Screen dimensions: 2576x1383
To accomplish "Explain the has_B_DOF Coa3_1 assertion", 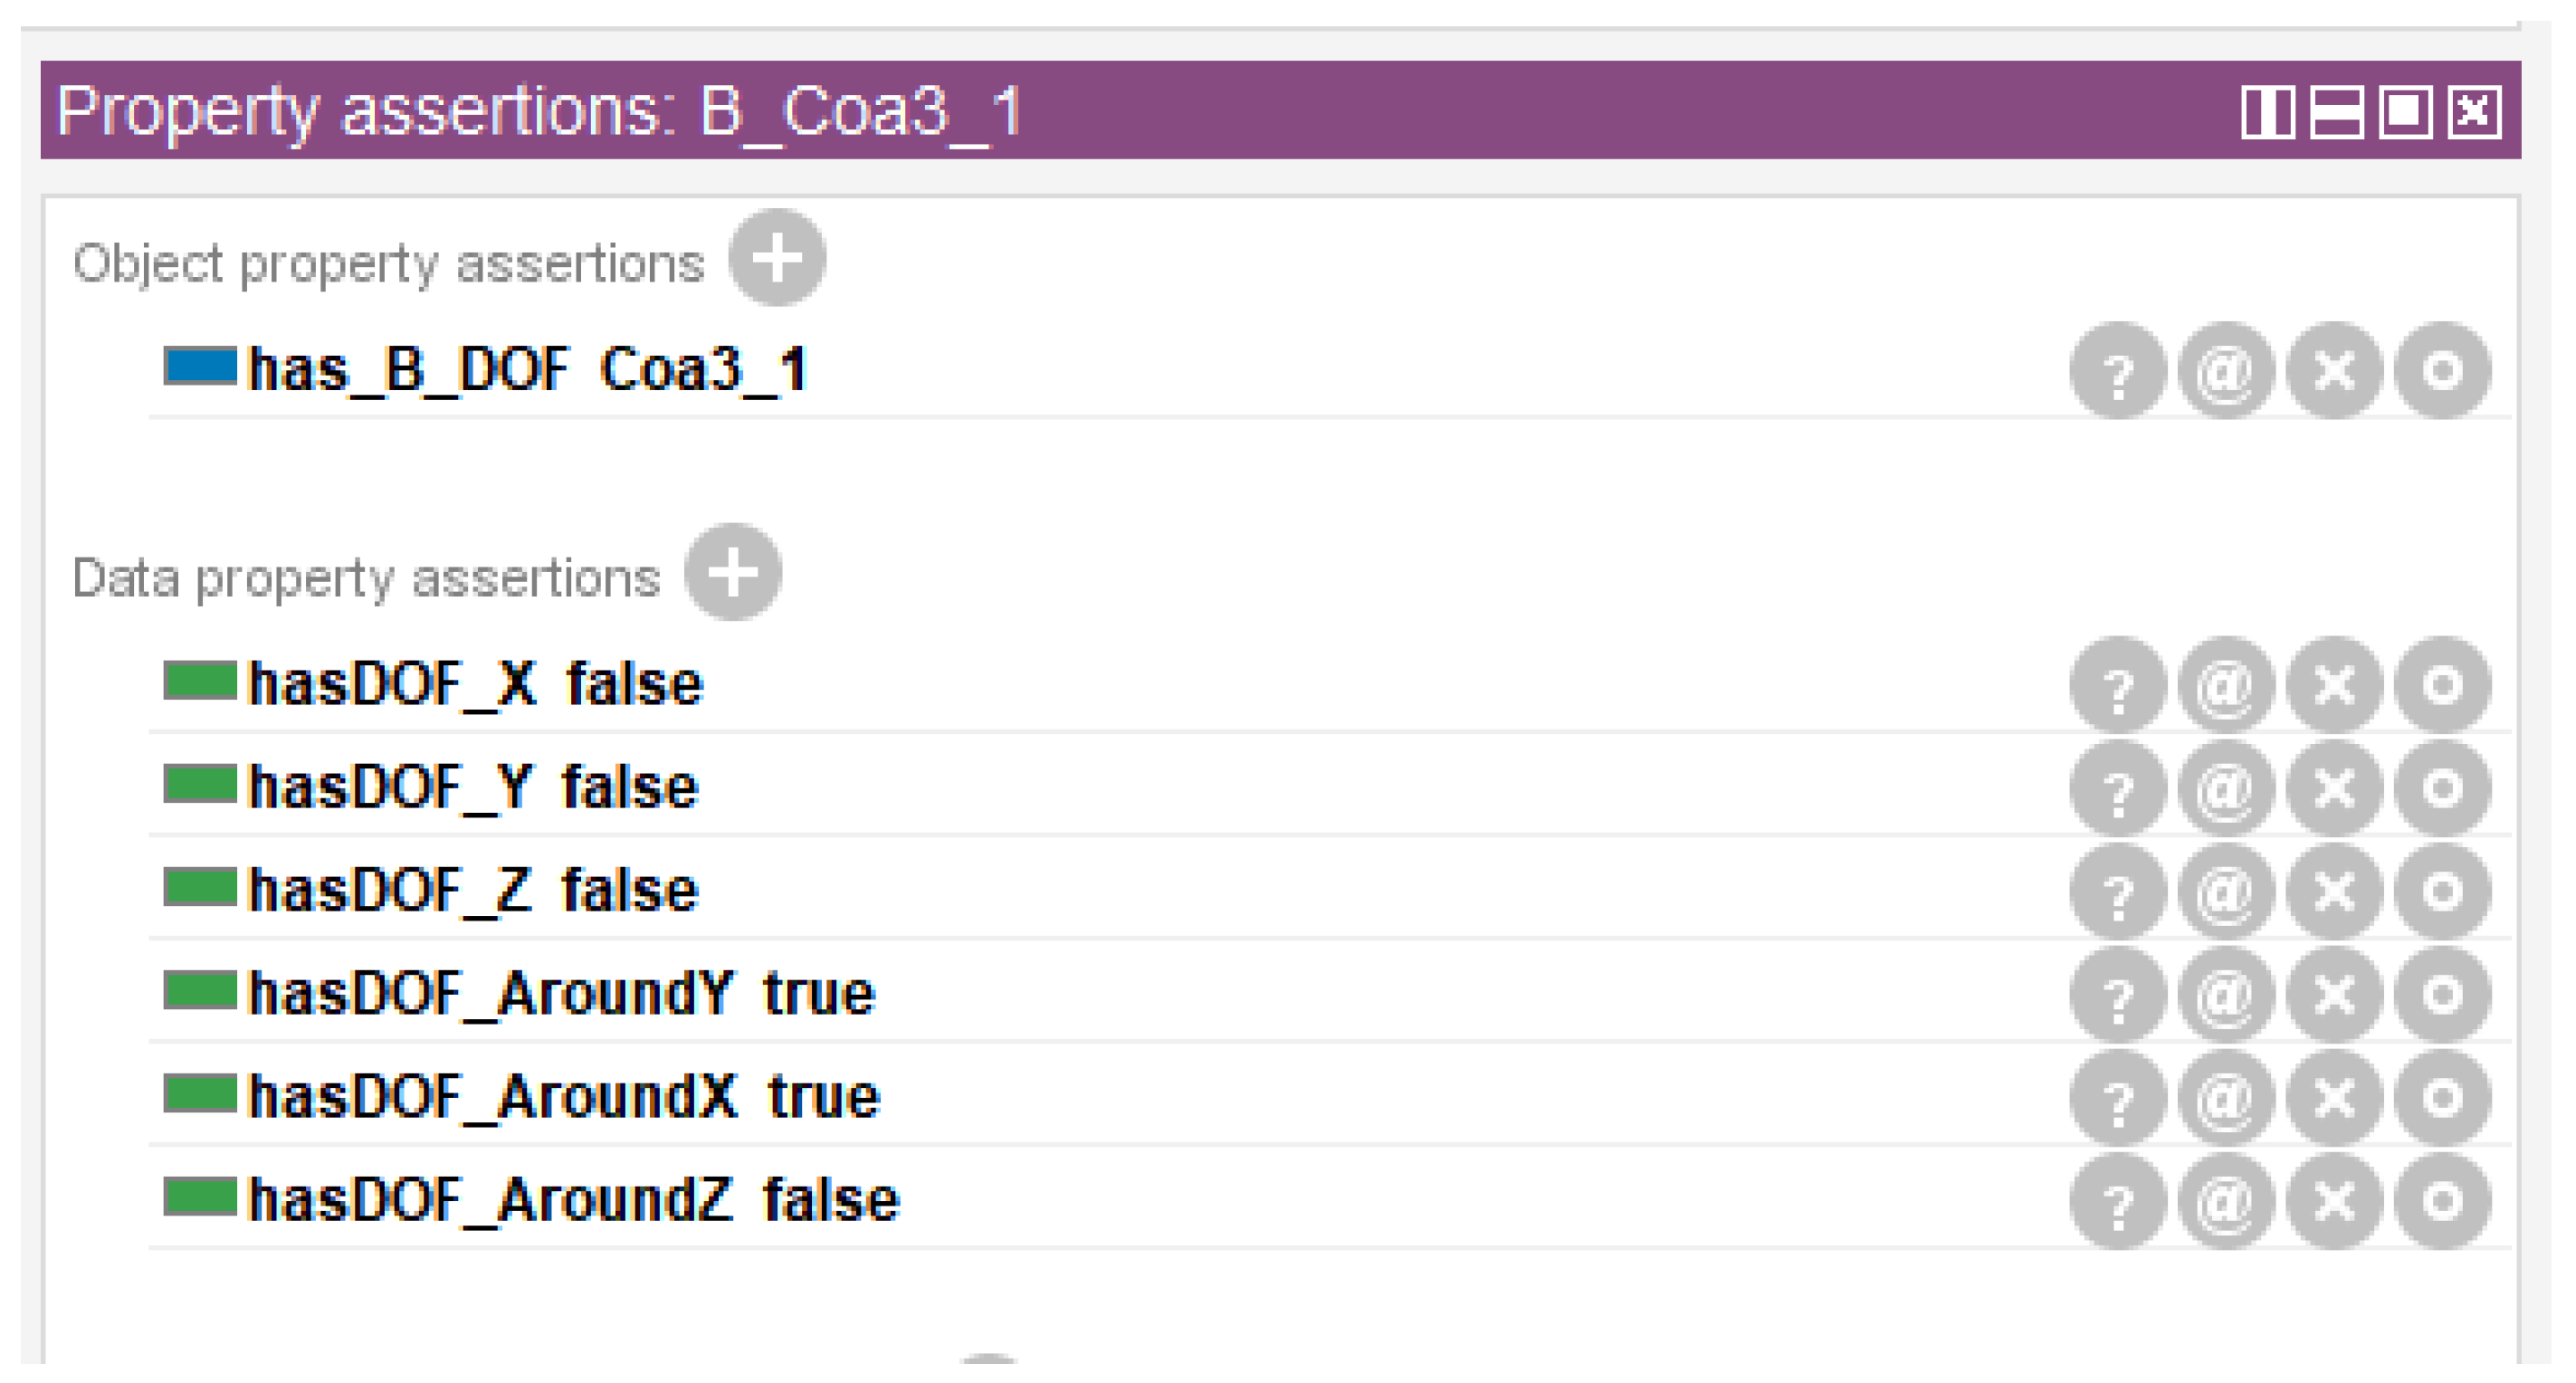I will (2118, 371).
